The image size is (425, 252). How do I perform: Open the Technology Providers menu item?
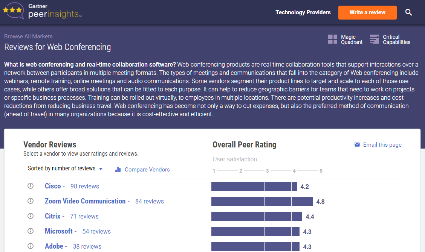click(x=303, y=12)
